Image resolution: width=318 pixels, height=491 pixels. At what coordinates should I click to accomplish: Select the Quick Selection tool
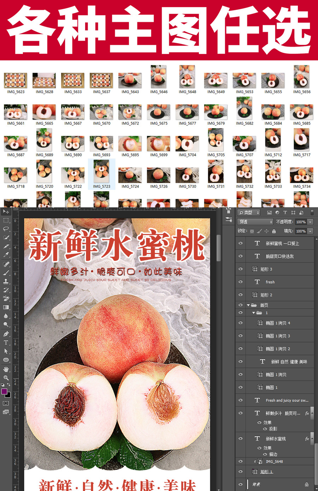point(6,238)
